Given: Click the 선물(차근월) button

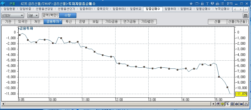Looking at the screenshot, I should pos(238,21).
